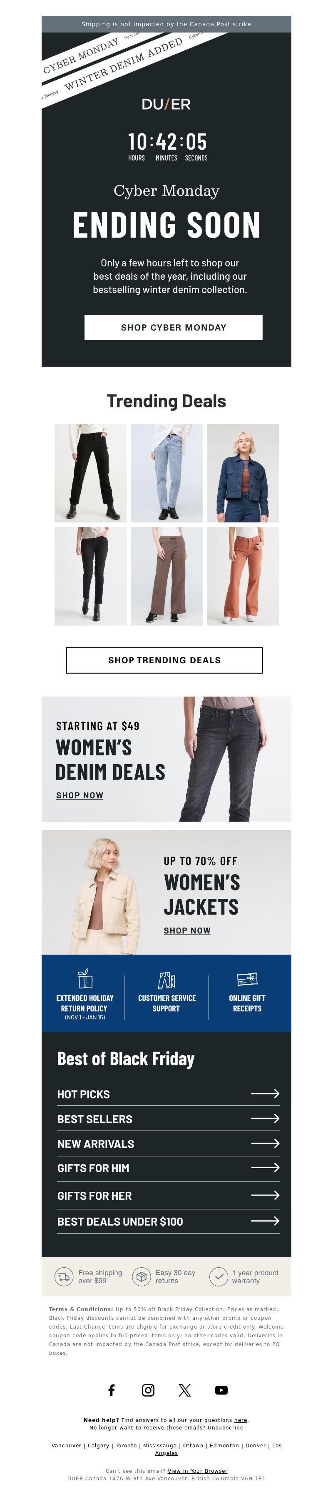
Task: Open the Vancouver store link
Action: click(66, 1445)
